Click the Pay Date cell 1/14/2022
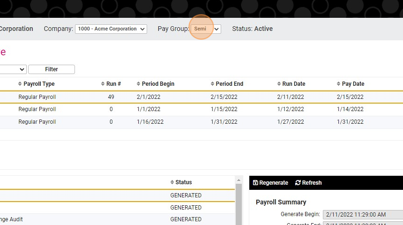Viewport: 403px width, 225px height. (x=350, y=109)
